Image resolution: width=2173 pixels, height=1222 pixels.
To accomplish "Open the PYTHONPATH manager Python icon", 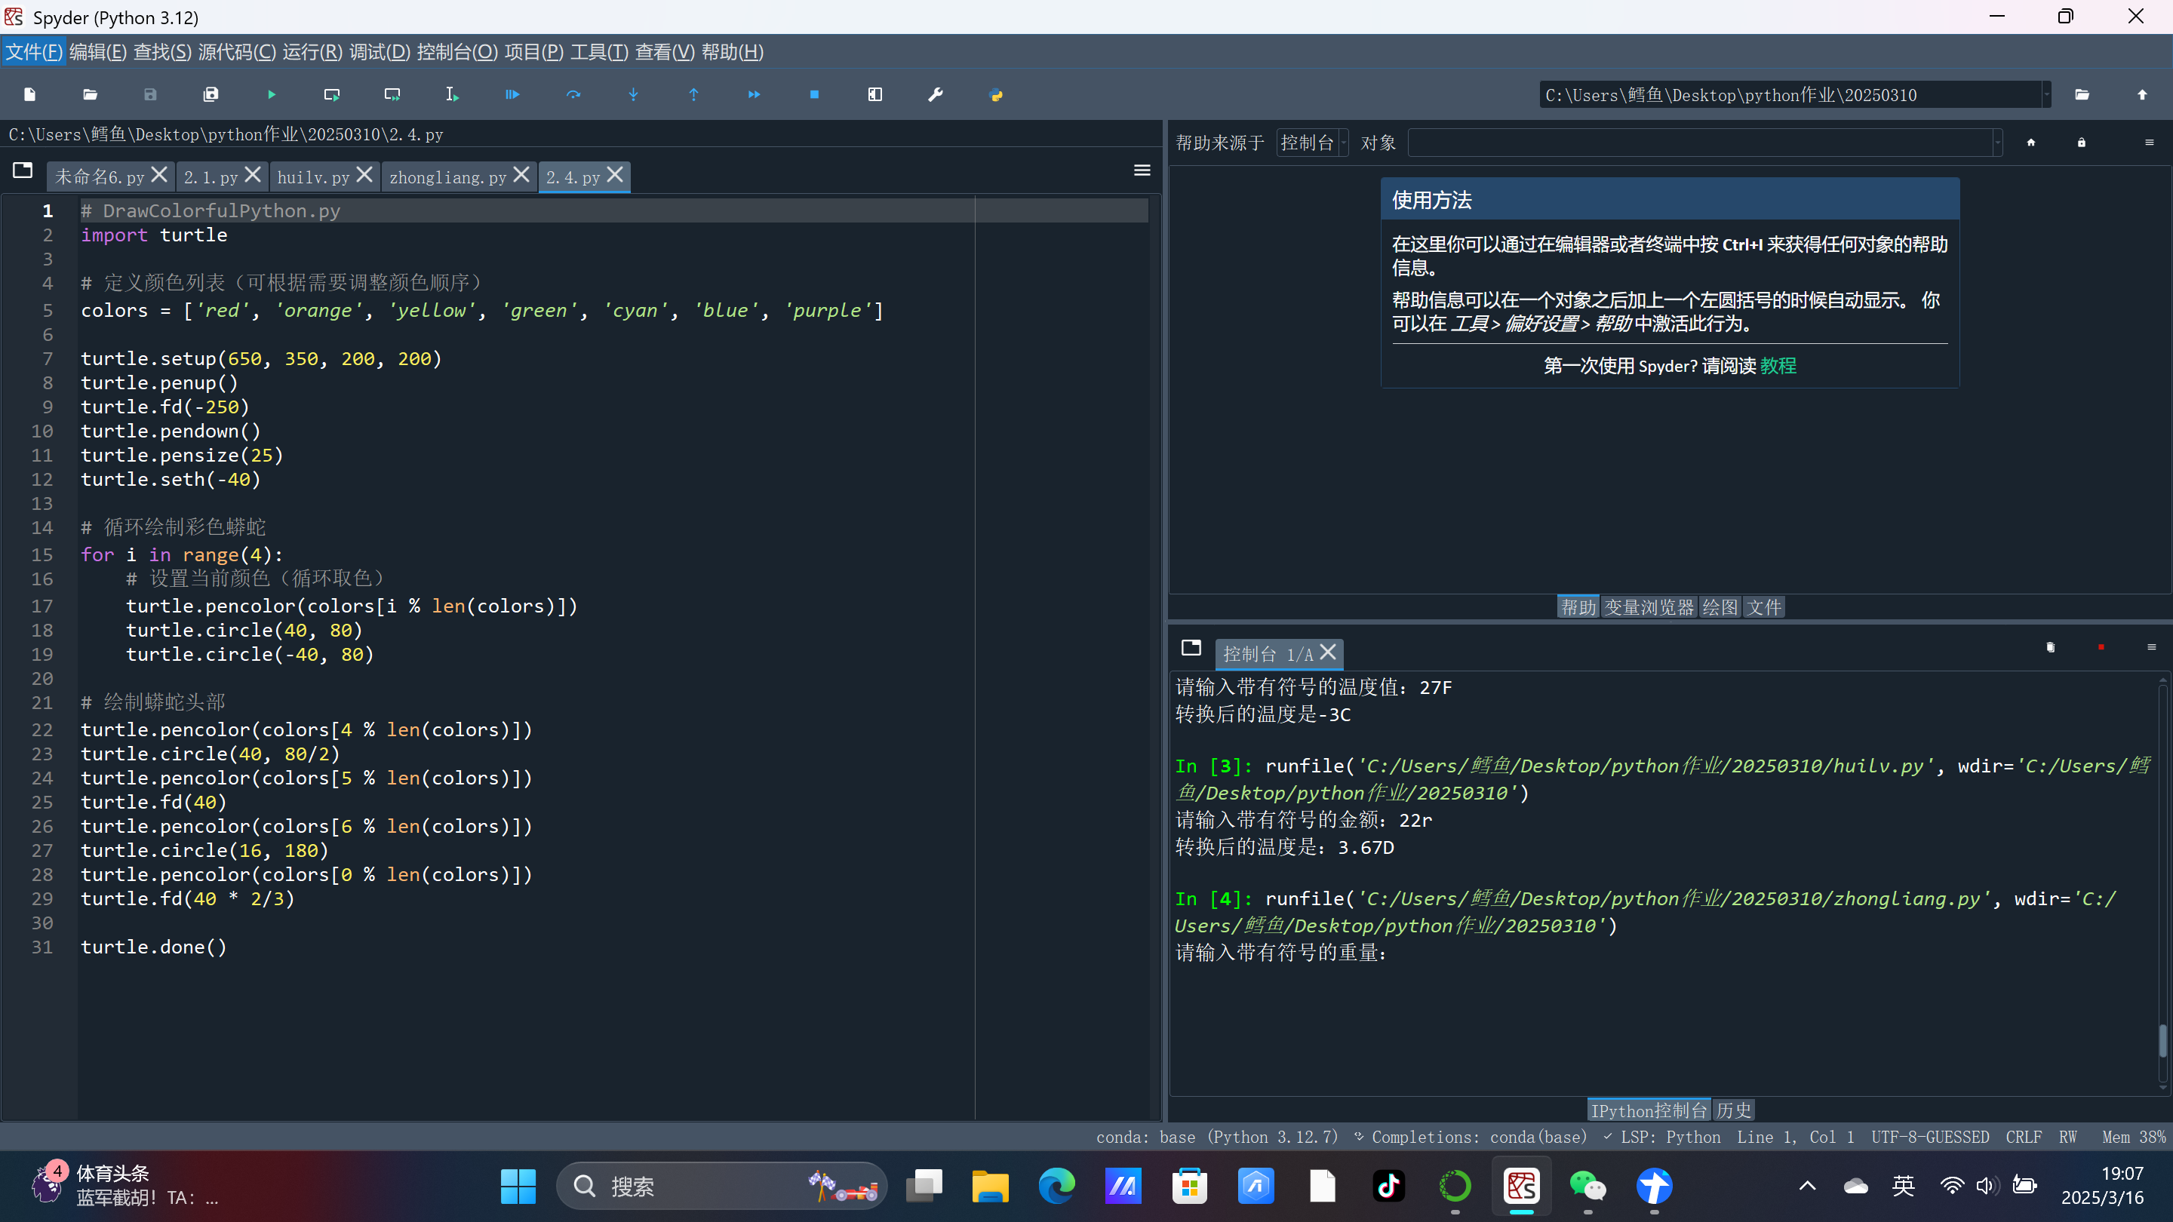I will (995, 94).
